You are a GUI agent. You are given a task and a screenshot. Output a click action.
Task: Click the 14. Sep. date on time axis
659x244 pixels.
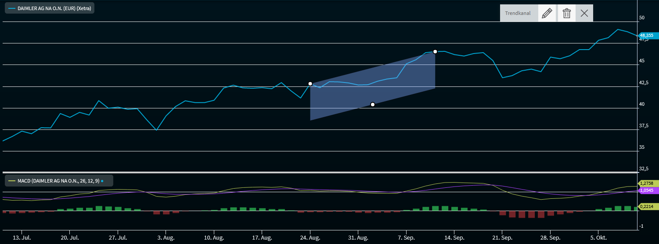(x=455, y=237)
